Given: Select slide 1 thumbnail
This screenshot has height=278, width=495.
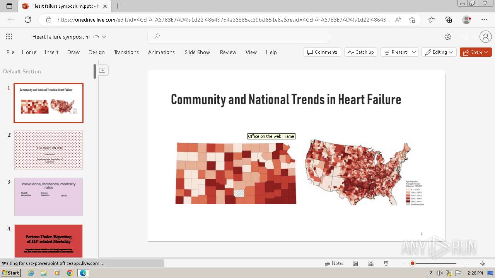Looking at the screenshot, I should [48, 103].
